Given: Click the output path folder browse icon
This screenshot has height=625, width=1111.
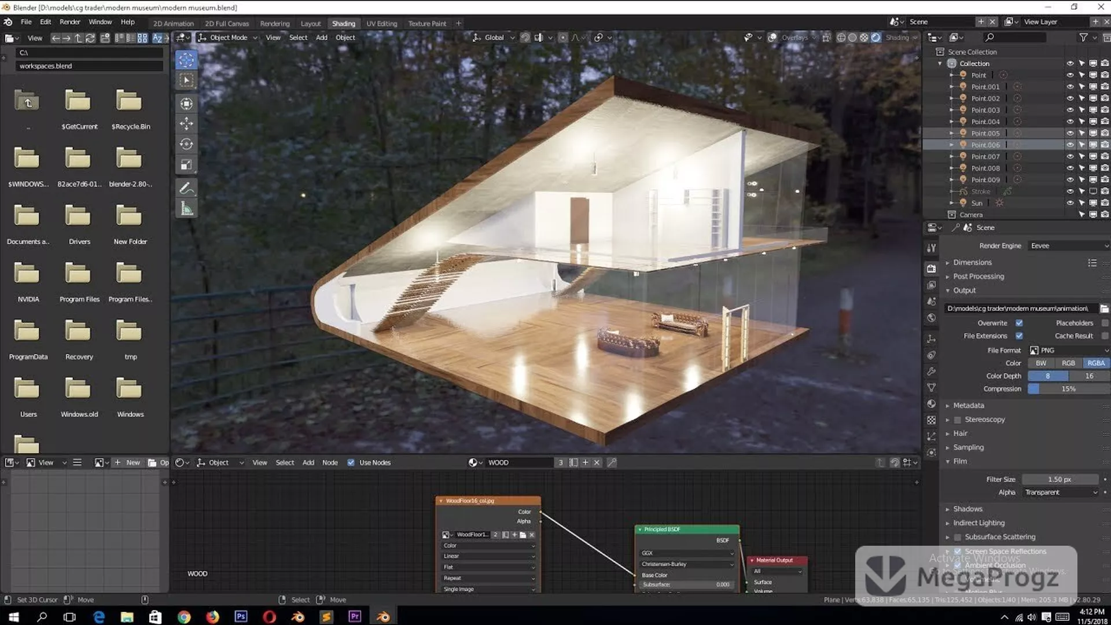Looking at the screenshot, I should (1104, 308).
